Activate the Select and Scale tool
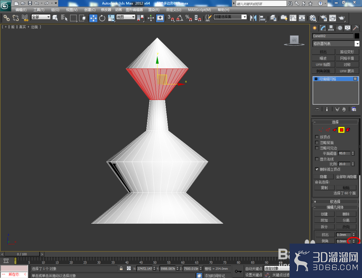The width and height of the screenshot is (362, 278). coord(111,18)
